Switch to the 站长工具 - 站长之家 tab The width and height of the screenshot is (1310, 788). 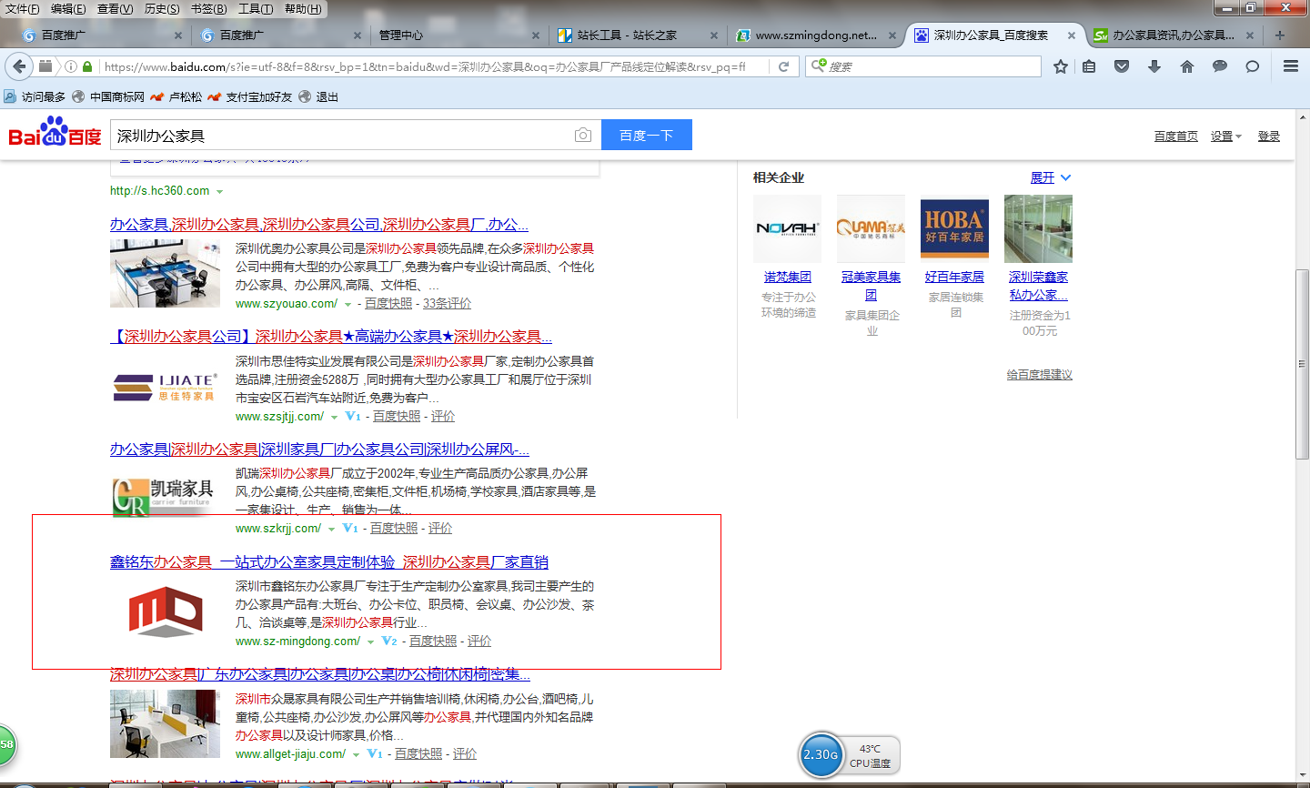pyautogui.click(x=627, y=35)
